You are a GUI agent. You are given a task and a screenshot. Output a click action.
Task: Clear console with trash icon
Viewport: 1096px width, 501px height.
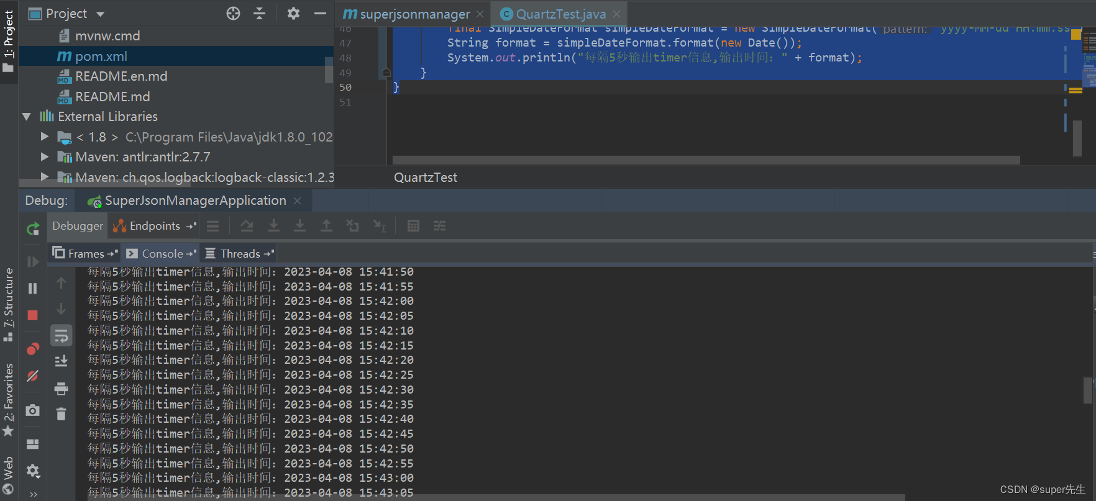[61, 414]
